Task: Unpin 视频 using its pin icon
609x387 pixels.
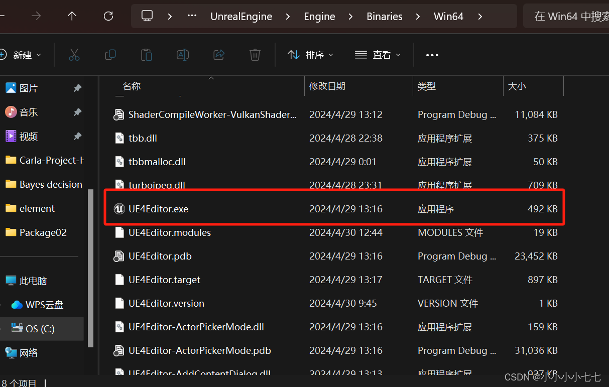Action: pos(77,137)
